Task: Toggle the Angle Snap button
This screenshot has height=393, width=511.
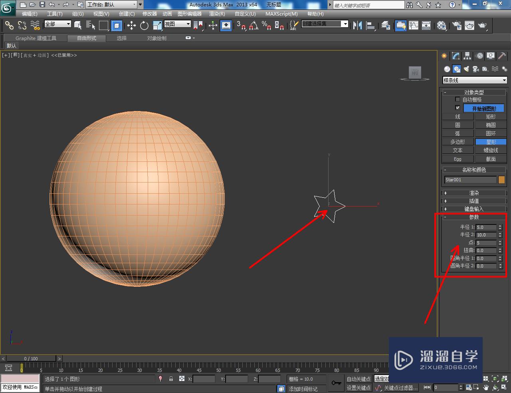Action: tap(254, 26)
